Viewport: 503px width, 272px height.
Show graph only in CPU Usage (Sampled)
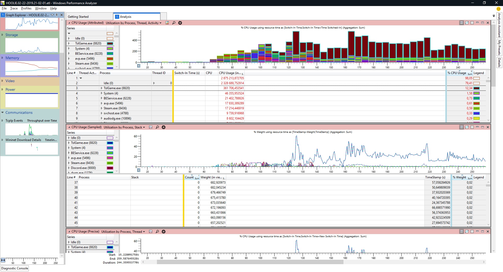[x=467, y=127]
